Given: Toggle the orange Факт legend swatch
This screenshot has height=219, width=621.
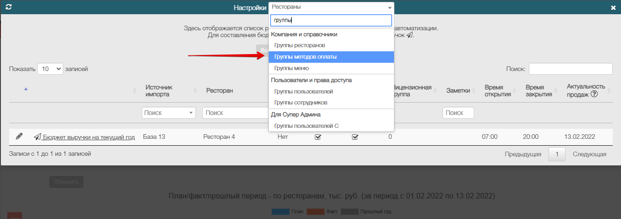Looking at the screenshot, I should click(x=316, y=212).
